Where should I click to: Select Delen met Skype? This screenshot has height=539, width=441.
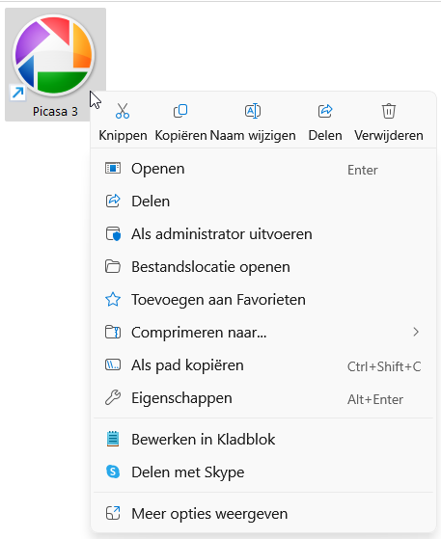pyautogui.click(x=263, y=472)
